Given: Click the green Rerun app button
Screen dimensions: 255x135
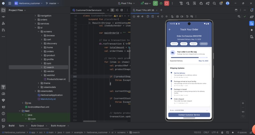Looking at the screenshot, I should (x=155, y=3).
